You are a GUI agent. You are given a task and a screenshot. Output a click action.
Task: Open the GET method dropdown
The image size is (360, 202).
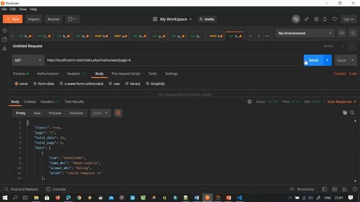pos(28,60)
